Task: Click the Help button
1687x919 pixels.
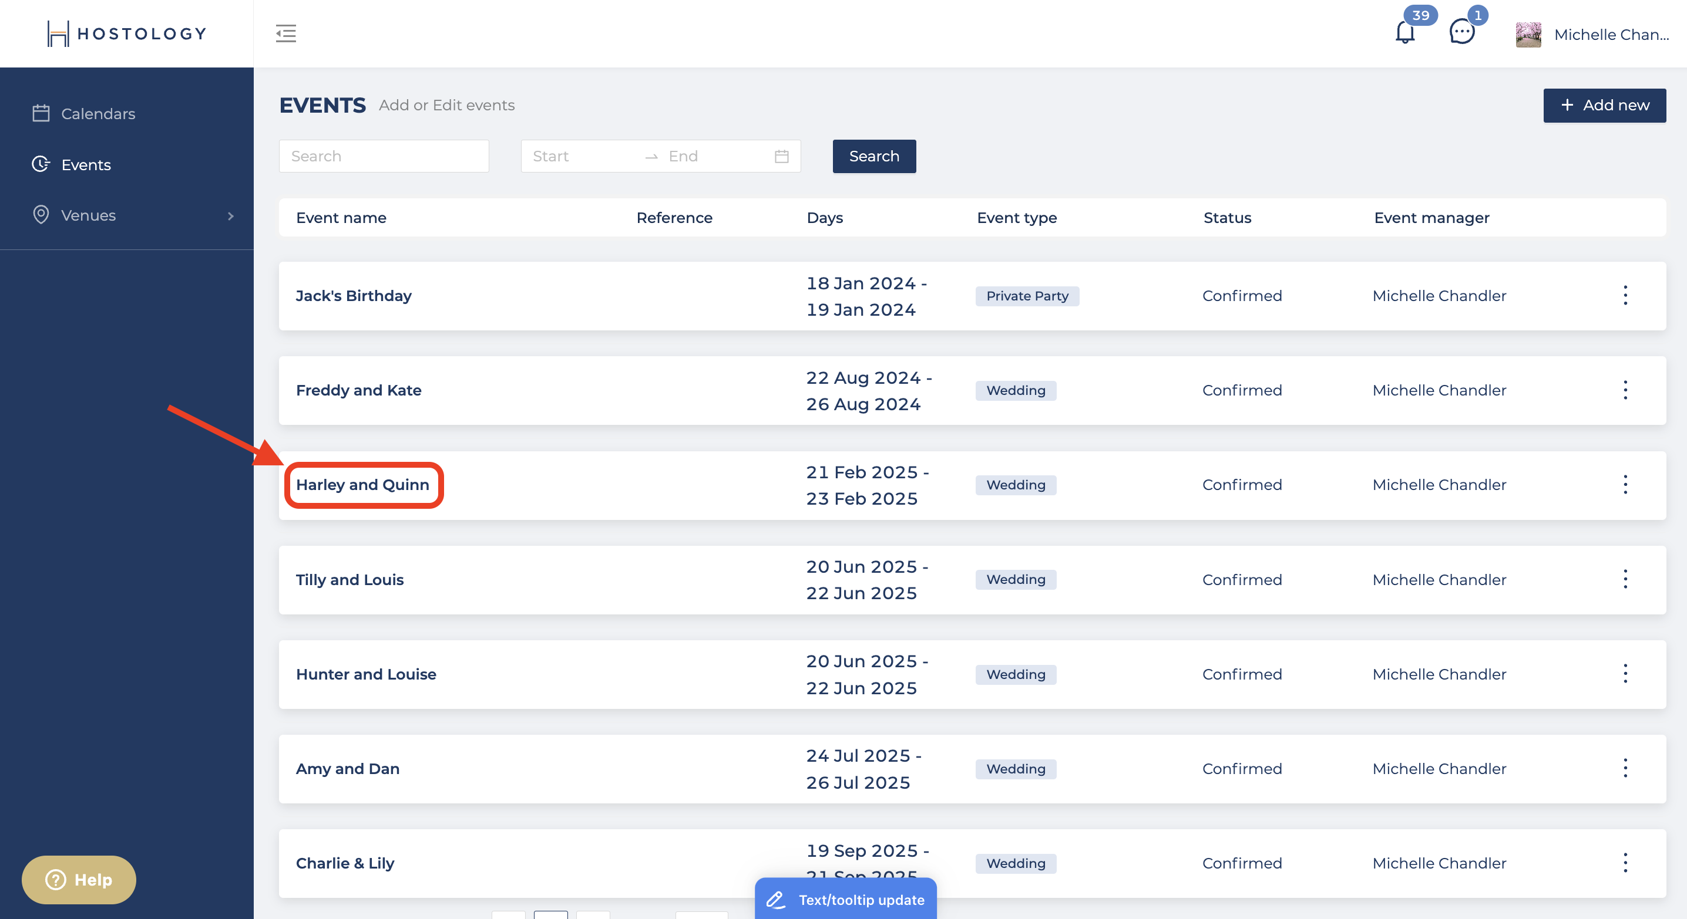Action: tap(79, 879)
